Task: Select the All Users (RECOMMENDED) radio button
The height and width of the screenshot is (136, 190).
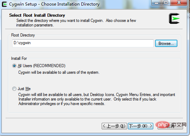Action: (14, 66)
